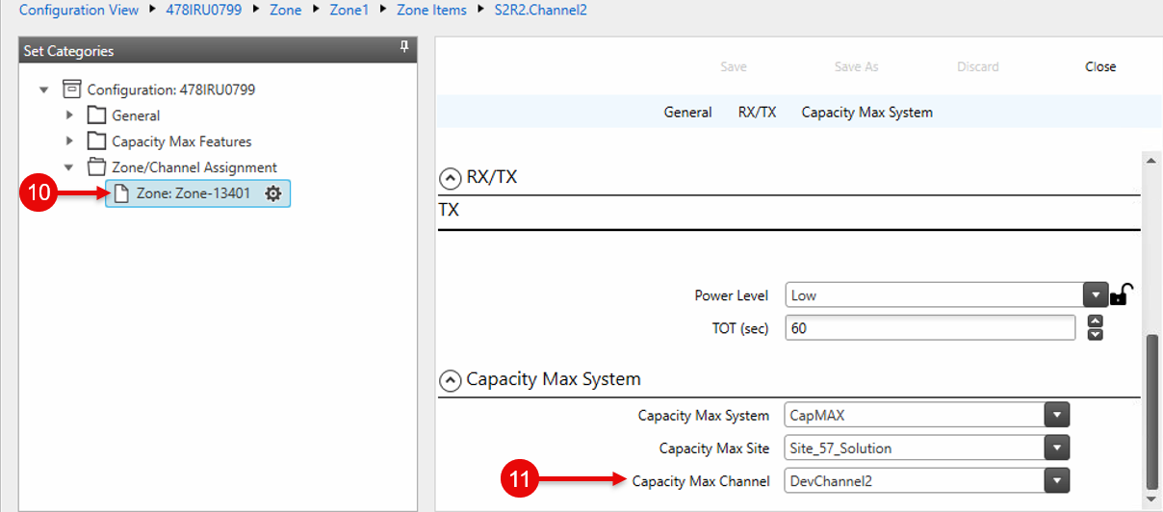
Task: Click the Zone/Channel Assignment folder icon
Action: click(96, 167)
